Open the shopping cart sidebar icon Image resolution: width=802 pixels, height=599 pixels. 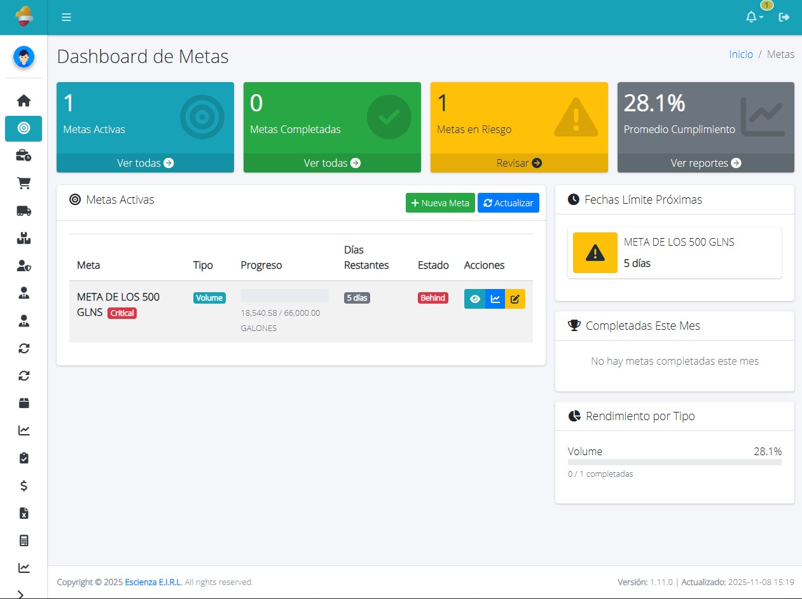tap(24, 183)
